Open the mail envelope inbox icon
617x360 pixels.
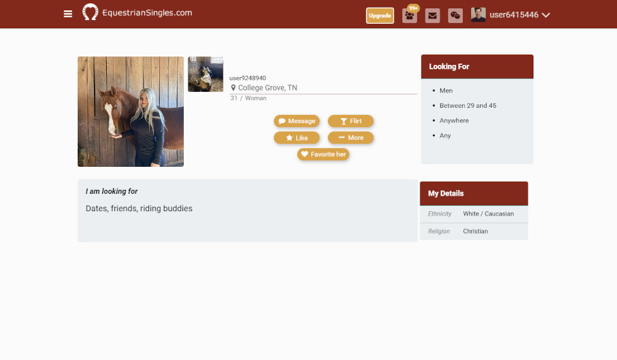pos(433,15)
